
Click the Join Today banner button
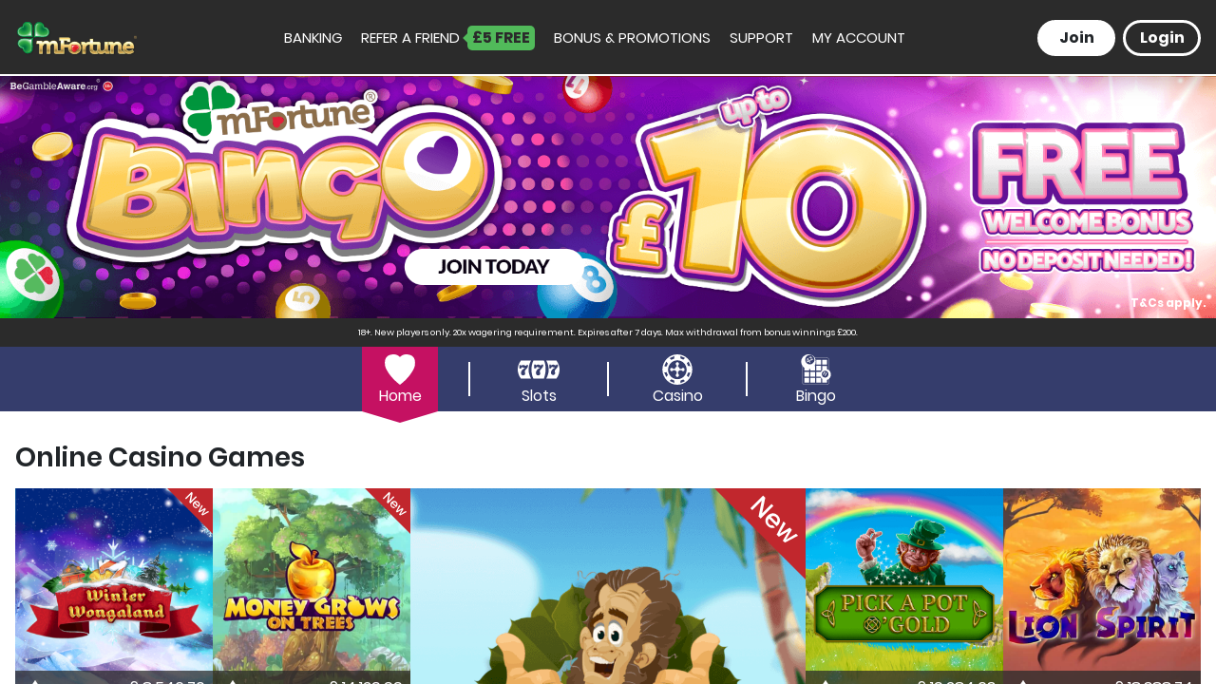494,267
